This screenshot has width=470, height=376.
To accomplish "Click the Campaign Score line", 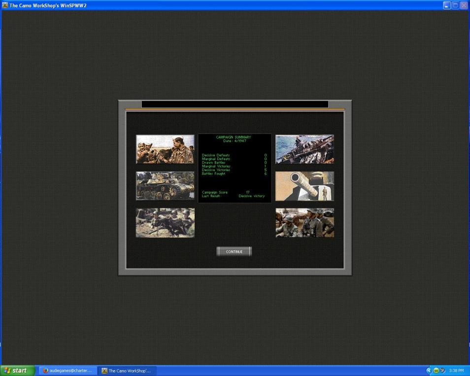I will tap(226, 192).
